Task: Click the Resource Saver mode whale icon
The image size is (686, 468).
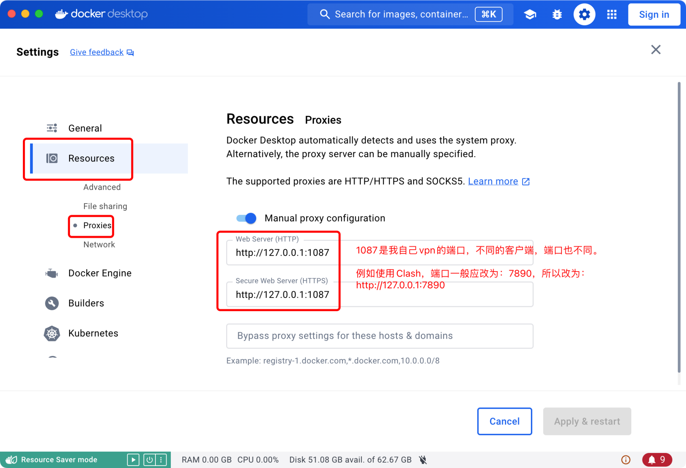Action: tap(11, 459)
